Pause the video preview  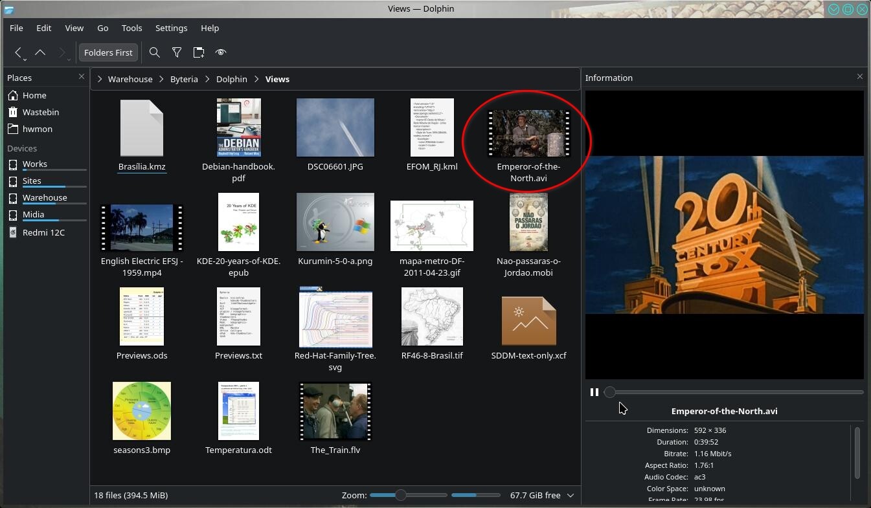click(x=594, y=392)
